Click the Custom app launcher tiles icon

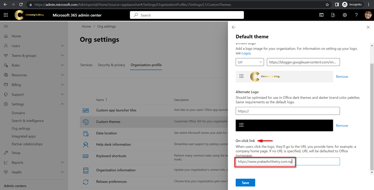pos(86,110)
